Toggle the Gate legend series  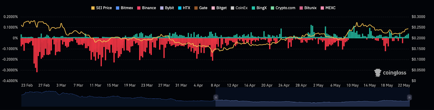point(201,8)
